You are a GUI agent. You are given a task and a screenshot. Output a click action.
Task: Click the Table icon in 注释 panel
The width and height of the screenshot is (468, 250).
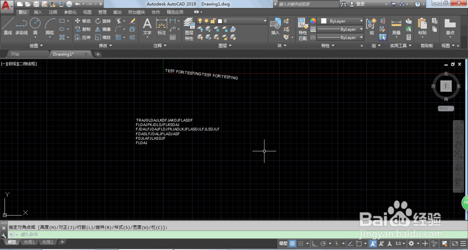[173, 37]
